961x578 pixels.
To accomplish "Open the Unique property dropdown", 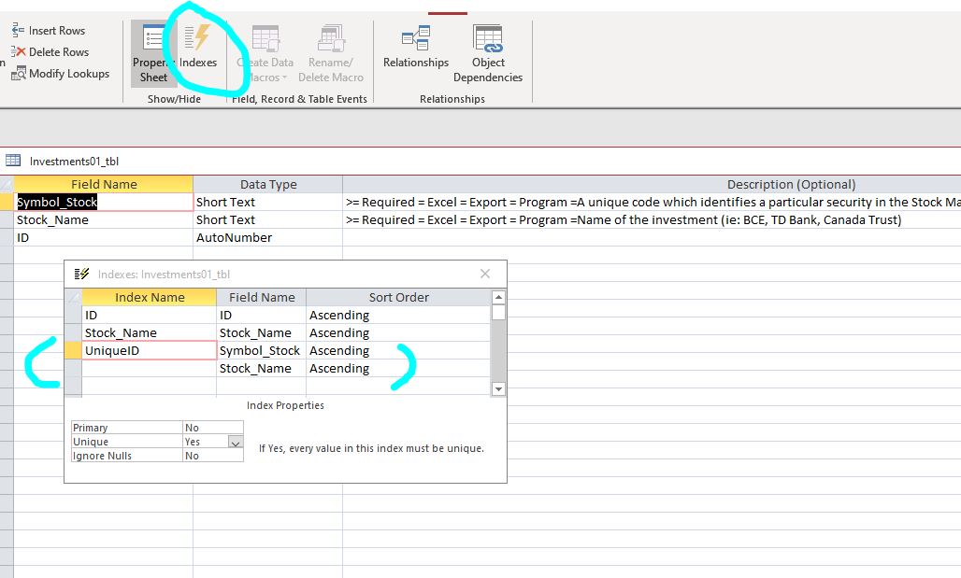I will (236, 443).
